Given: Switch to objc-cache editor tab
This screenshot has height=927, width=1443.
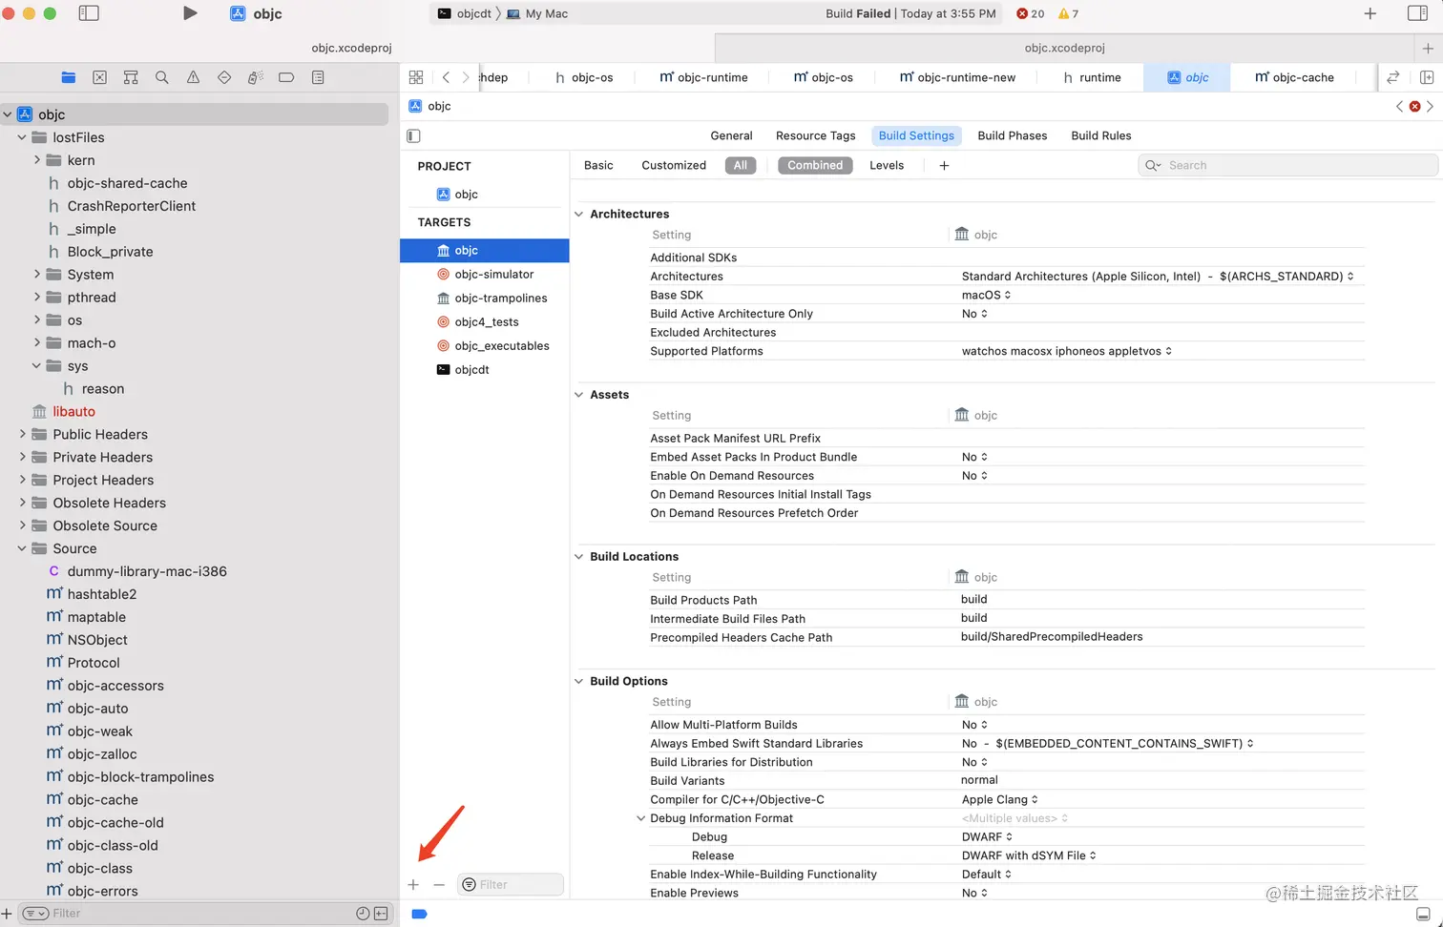Looking at the screenshot, I should (1293, 77).
